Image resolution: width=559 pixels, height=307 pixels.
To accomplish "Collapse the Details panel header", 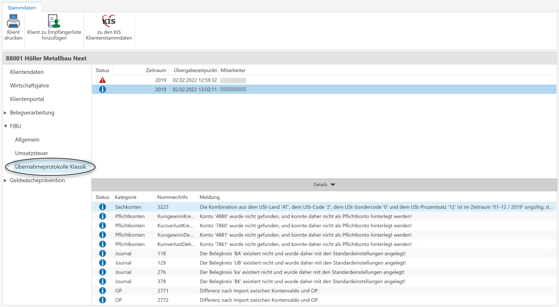I will point(324,185).
